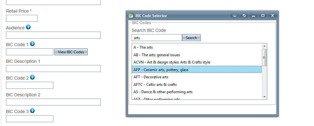Focus the Audience input field
Screen dimensions: 314x126
53,35
